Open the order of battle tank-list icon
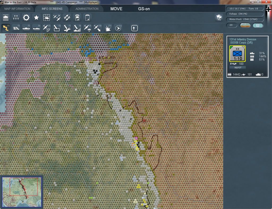The width and height of the screenshot is (272, 209). (6, 18)
